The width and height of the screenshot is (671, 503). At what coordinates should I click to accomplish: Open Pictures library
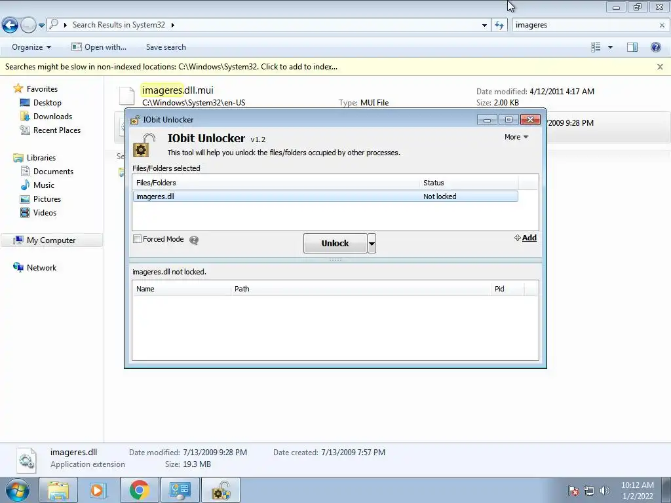pos(47,199)
